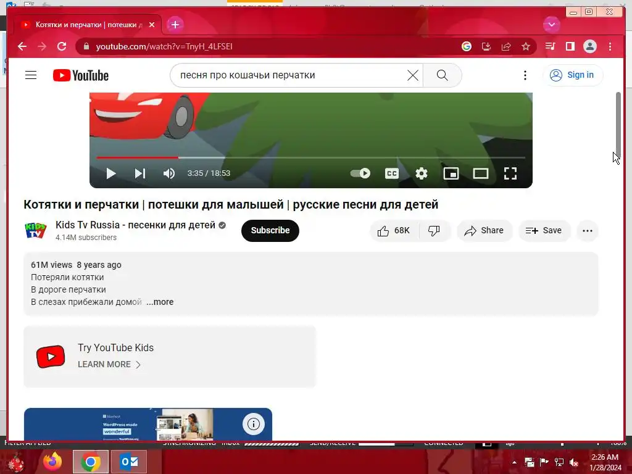Image resolution: width=632 pixels, height=474 pixels.
Task: Go to YouTube home via logo
Action: pyautogui.click(x=81, y=75)
